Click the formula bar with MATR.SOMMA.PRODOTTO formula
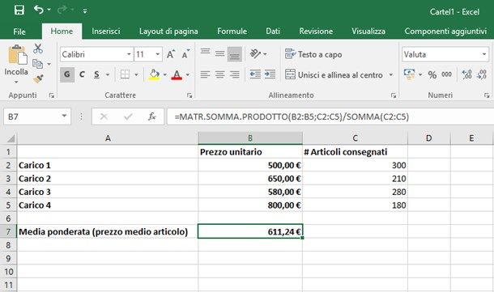Viewport: 494px width, 292px height. [x=330, y=116]
